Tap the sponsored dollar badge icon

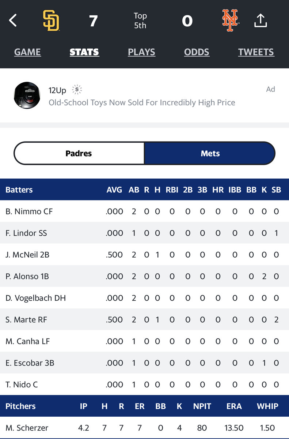tap(77, 90)
